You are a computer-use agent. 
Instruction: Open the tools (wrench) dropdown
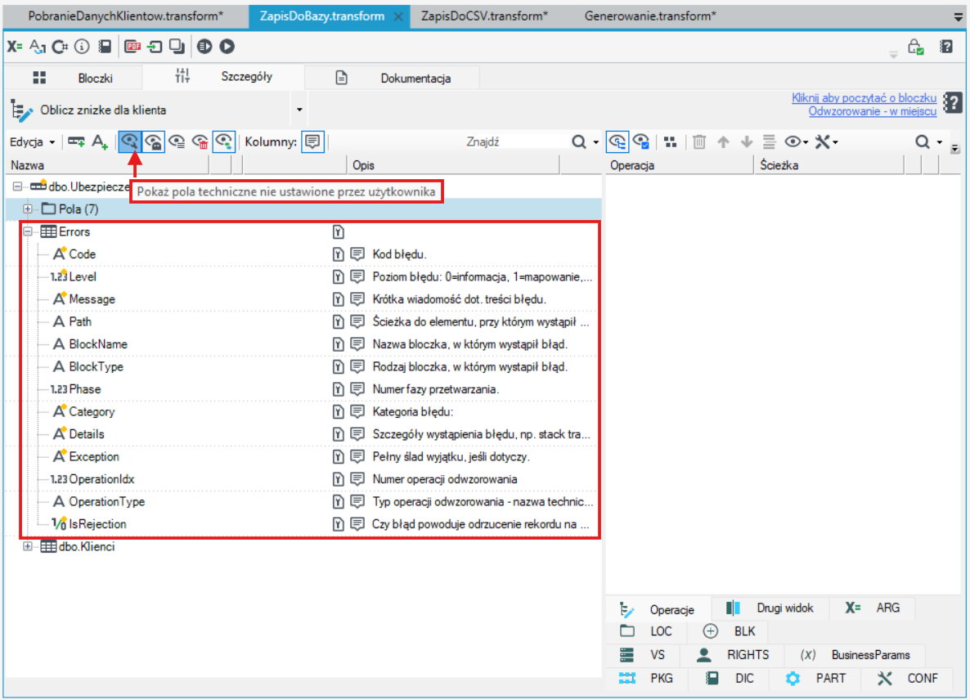826,141
